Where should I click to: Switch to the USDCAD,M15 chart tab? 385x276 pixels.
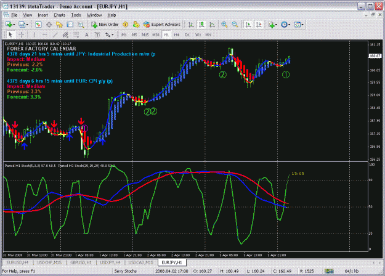(x=140, y=262)
